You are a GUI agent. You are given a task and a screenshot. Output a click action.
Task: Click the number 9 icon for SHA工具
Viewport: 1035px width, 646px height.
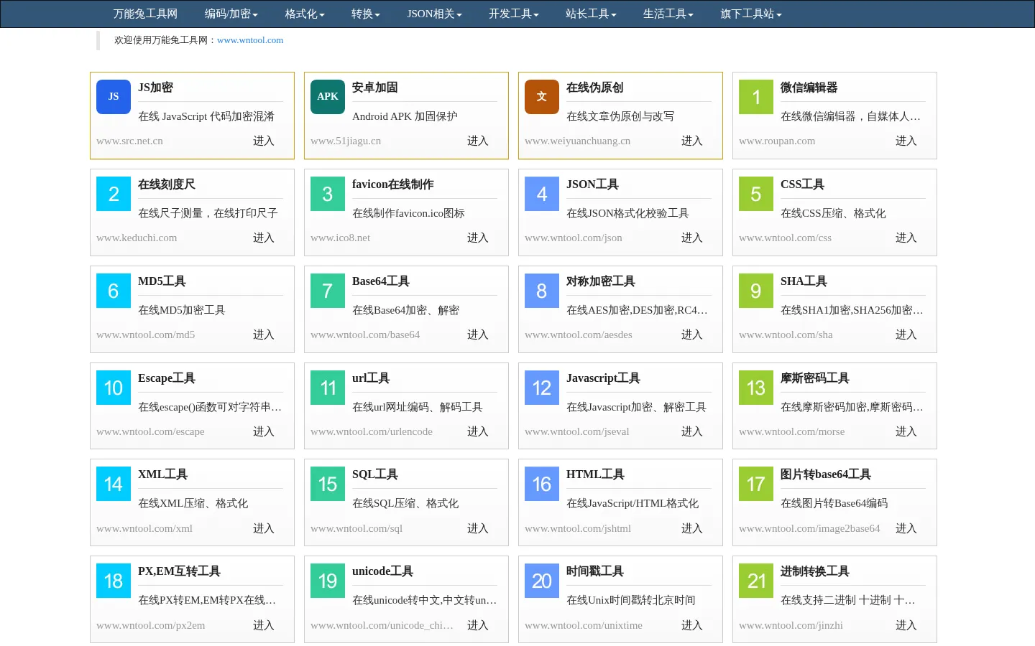pyautogui.click(x=756, y=291)
